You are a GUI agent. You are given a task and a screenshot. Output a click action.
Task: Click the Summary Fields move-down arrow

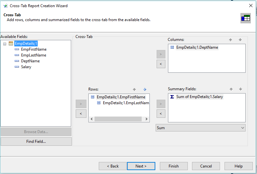pyautogui.click(x=240, y=89)
